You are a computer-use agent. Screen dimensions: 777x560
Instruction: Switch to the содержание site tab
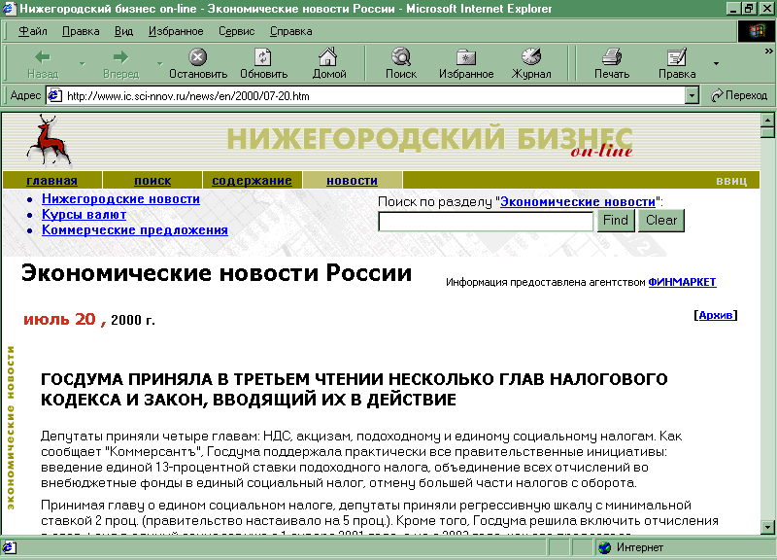pos(252,181)
